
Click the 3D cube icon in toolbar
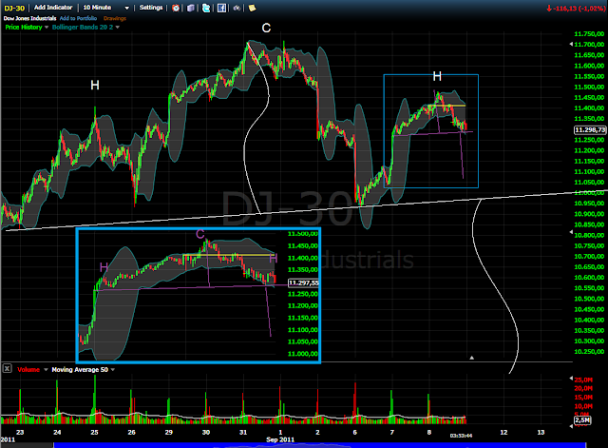click(191, 8)
